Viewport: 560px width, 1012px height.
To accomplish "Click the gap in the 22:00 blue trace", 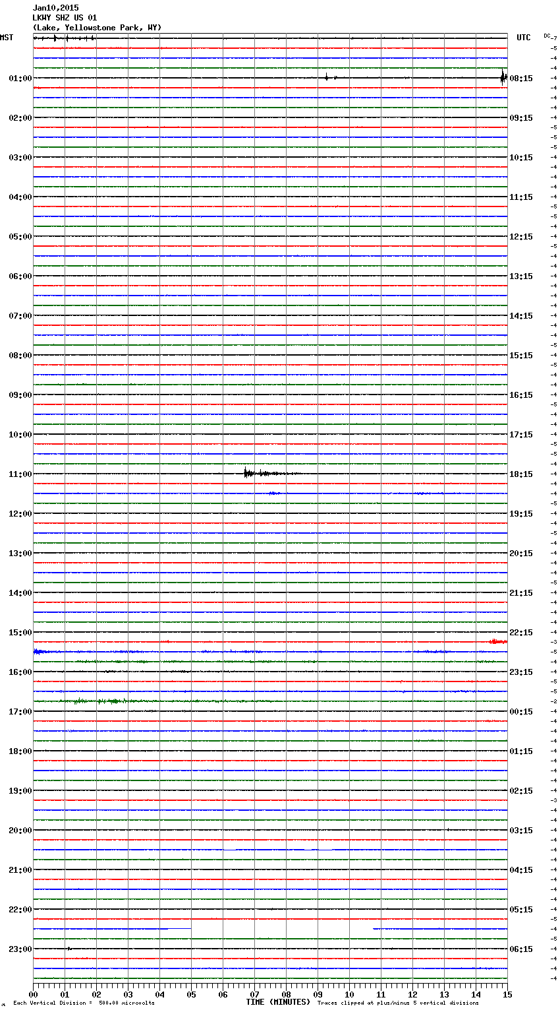I will tap(282, 929).
